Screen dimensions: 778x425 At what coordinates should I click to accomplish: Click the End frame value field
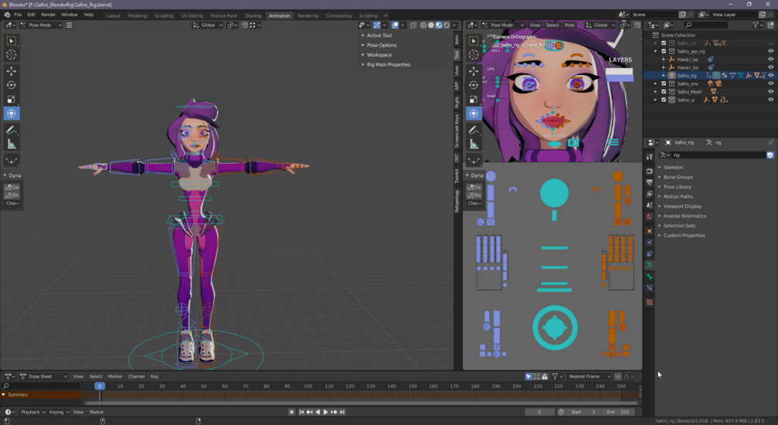[619, 412]
